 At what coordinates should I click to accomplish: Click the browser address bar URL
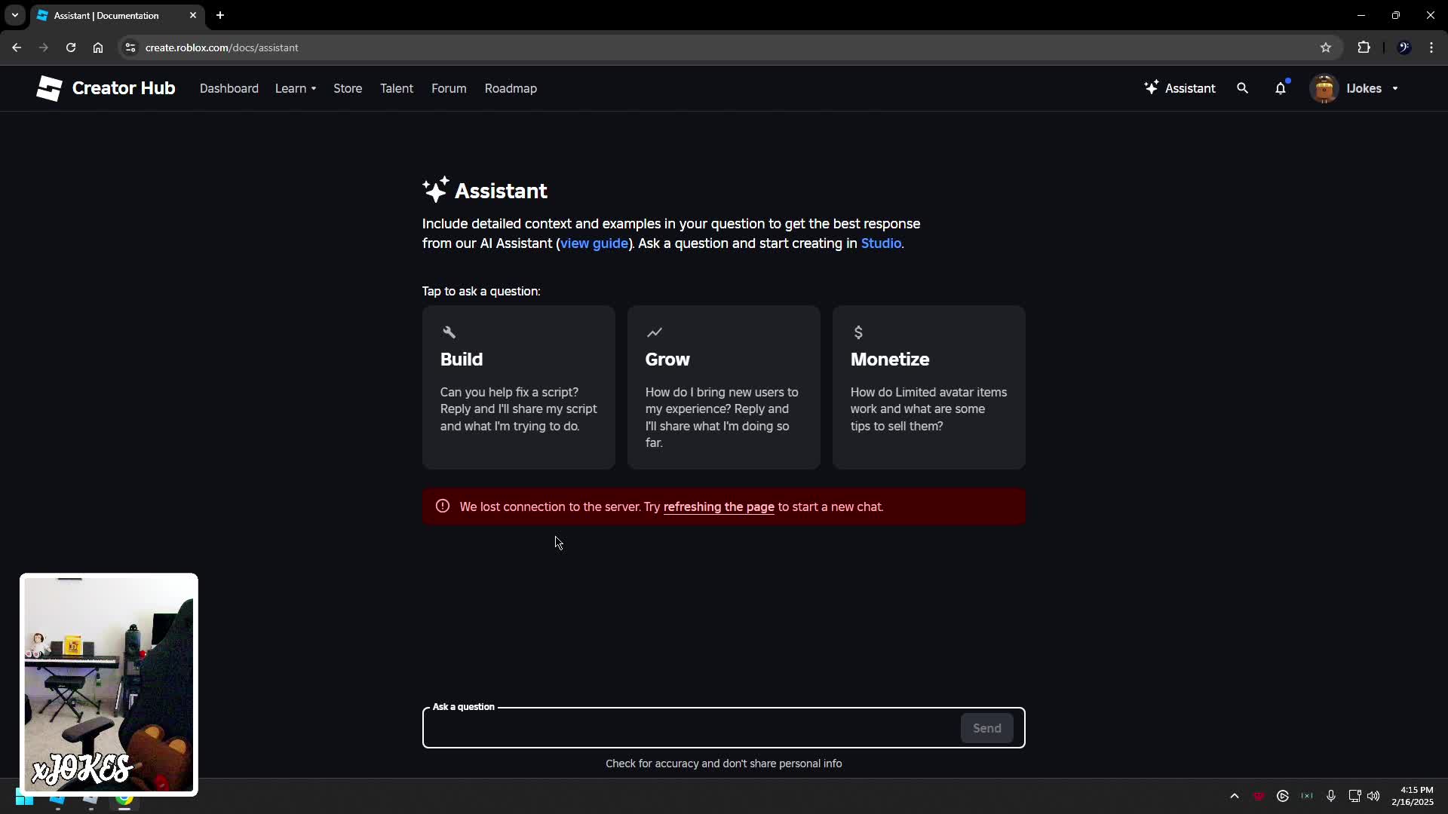pos(222,47)
